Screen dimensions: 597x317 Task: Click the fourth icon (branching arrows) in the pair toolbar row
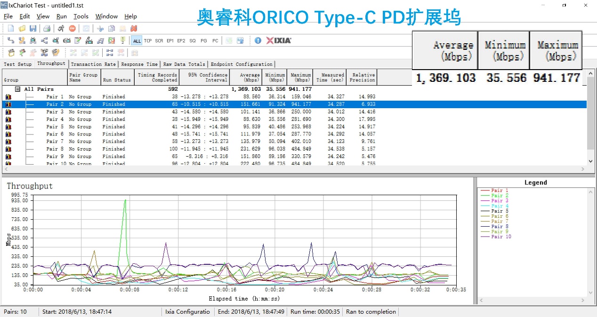click(x=44, y=40)
